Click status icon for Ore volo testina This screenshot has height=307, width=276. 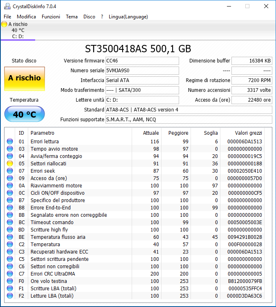point(10,281)
